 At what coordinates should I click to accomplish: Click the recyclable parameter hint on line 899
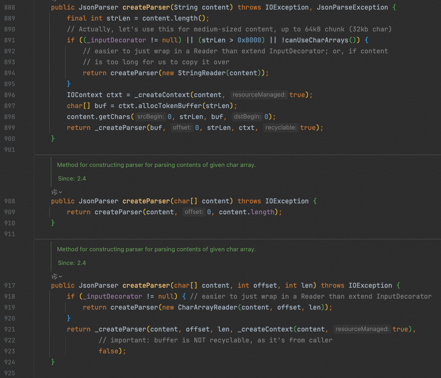point(281,128)
